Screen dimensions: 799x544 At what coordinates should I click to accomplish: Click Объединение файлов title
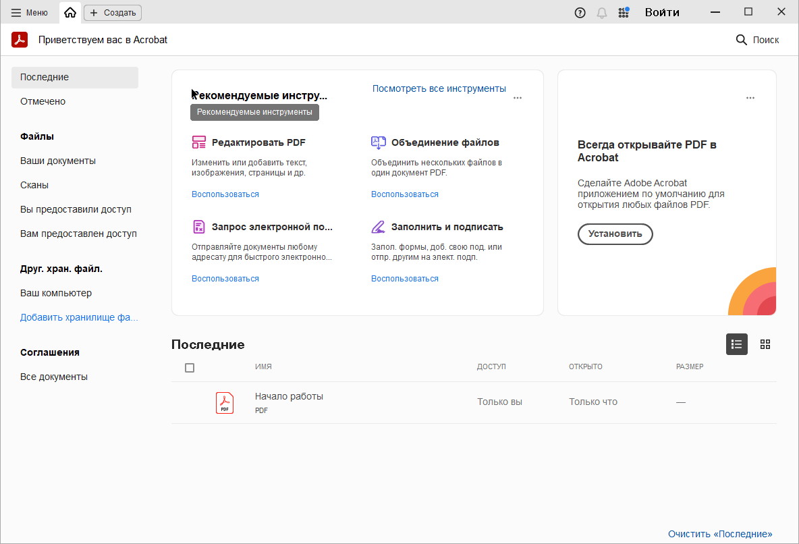pos(445,142)
